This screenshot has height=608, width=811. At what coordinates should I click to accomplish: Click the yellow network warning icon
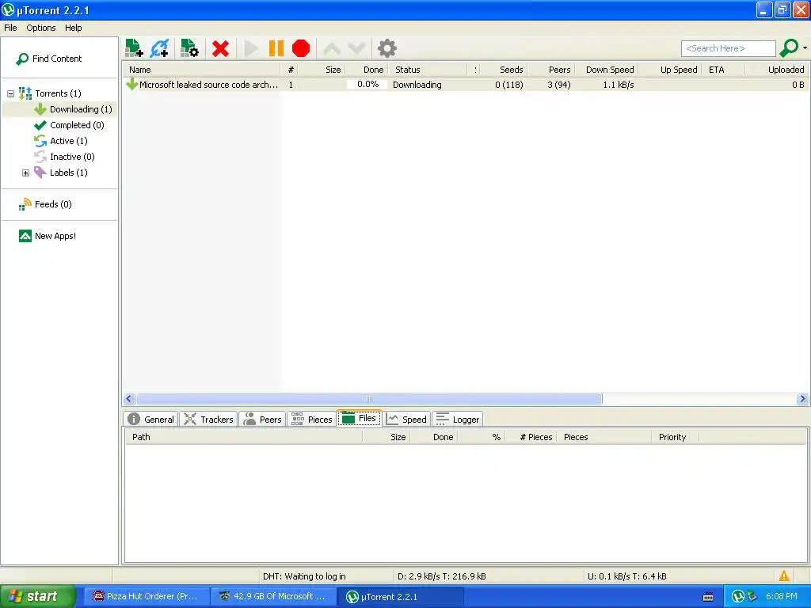click(x=784, y=576)
